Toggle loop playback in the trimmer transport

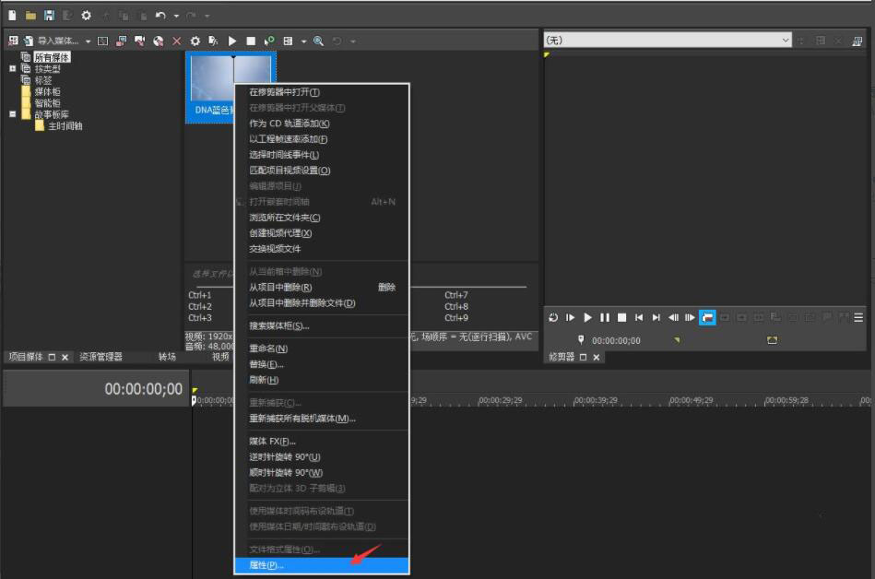pyautogui.click(x=554, y=317)
